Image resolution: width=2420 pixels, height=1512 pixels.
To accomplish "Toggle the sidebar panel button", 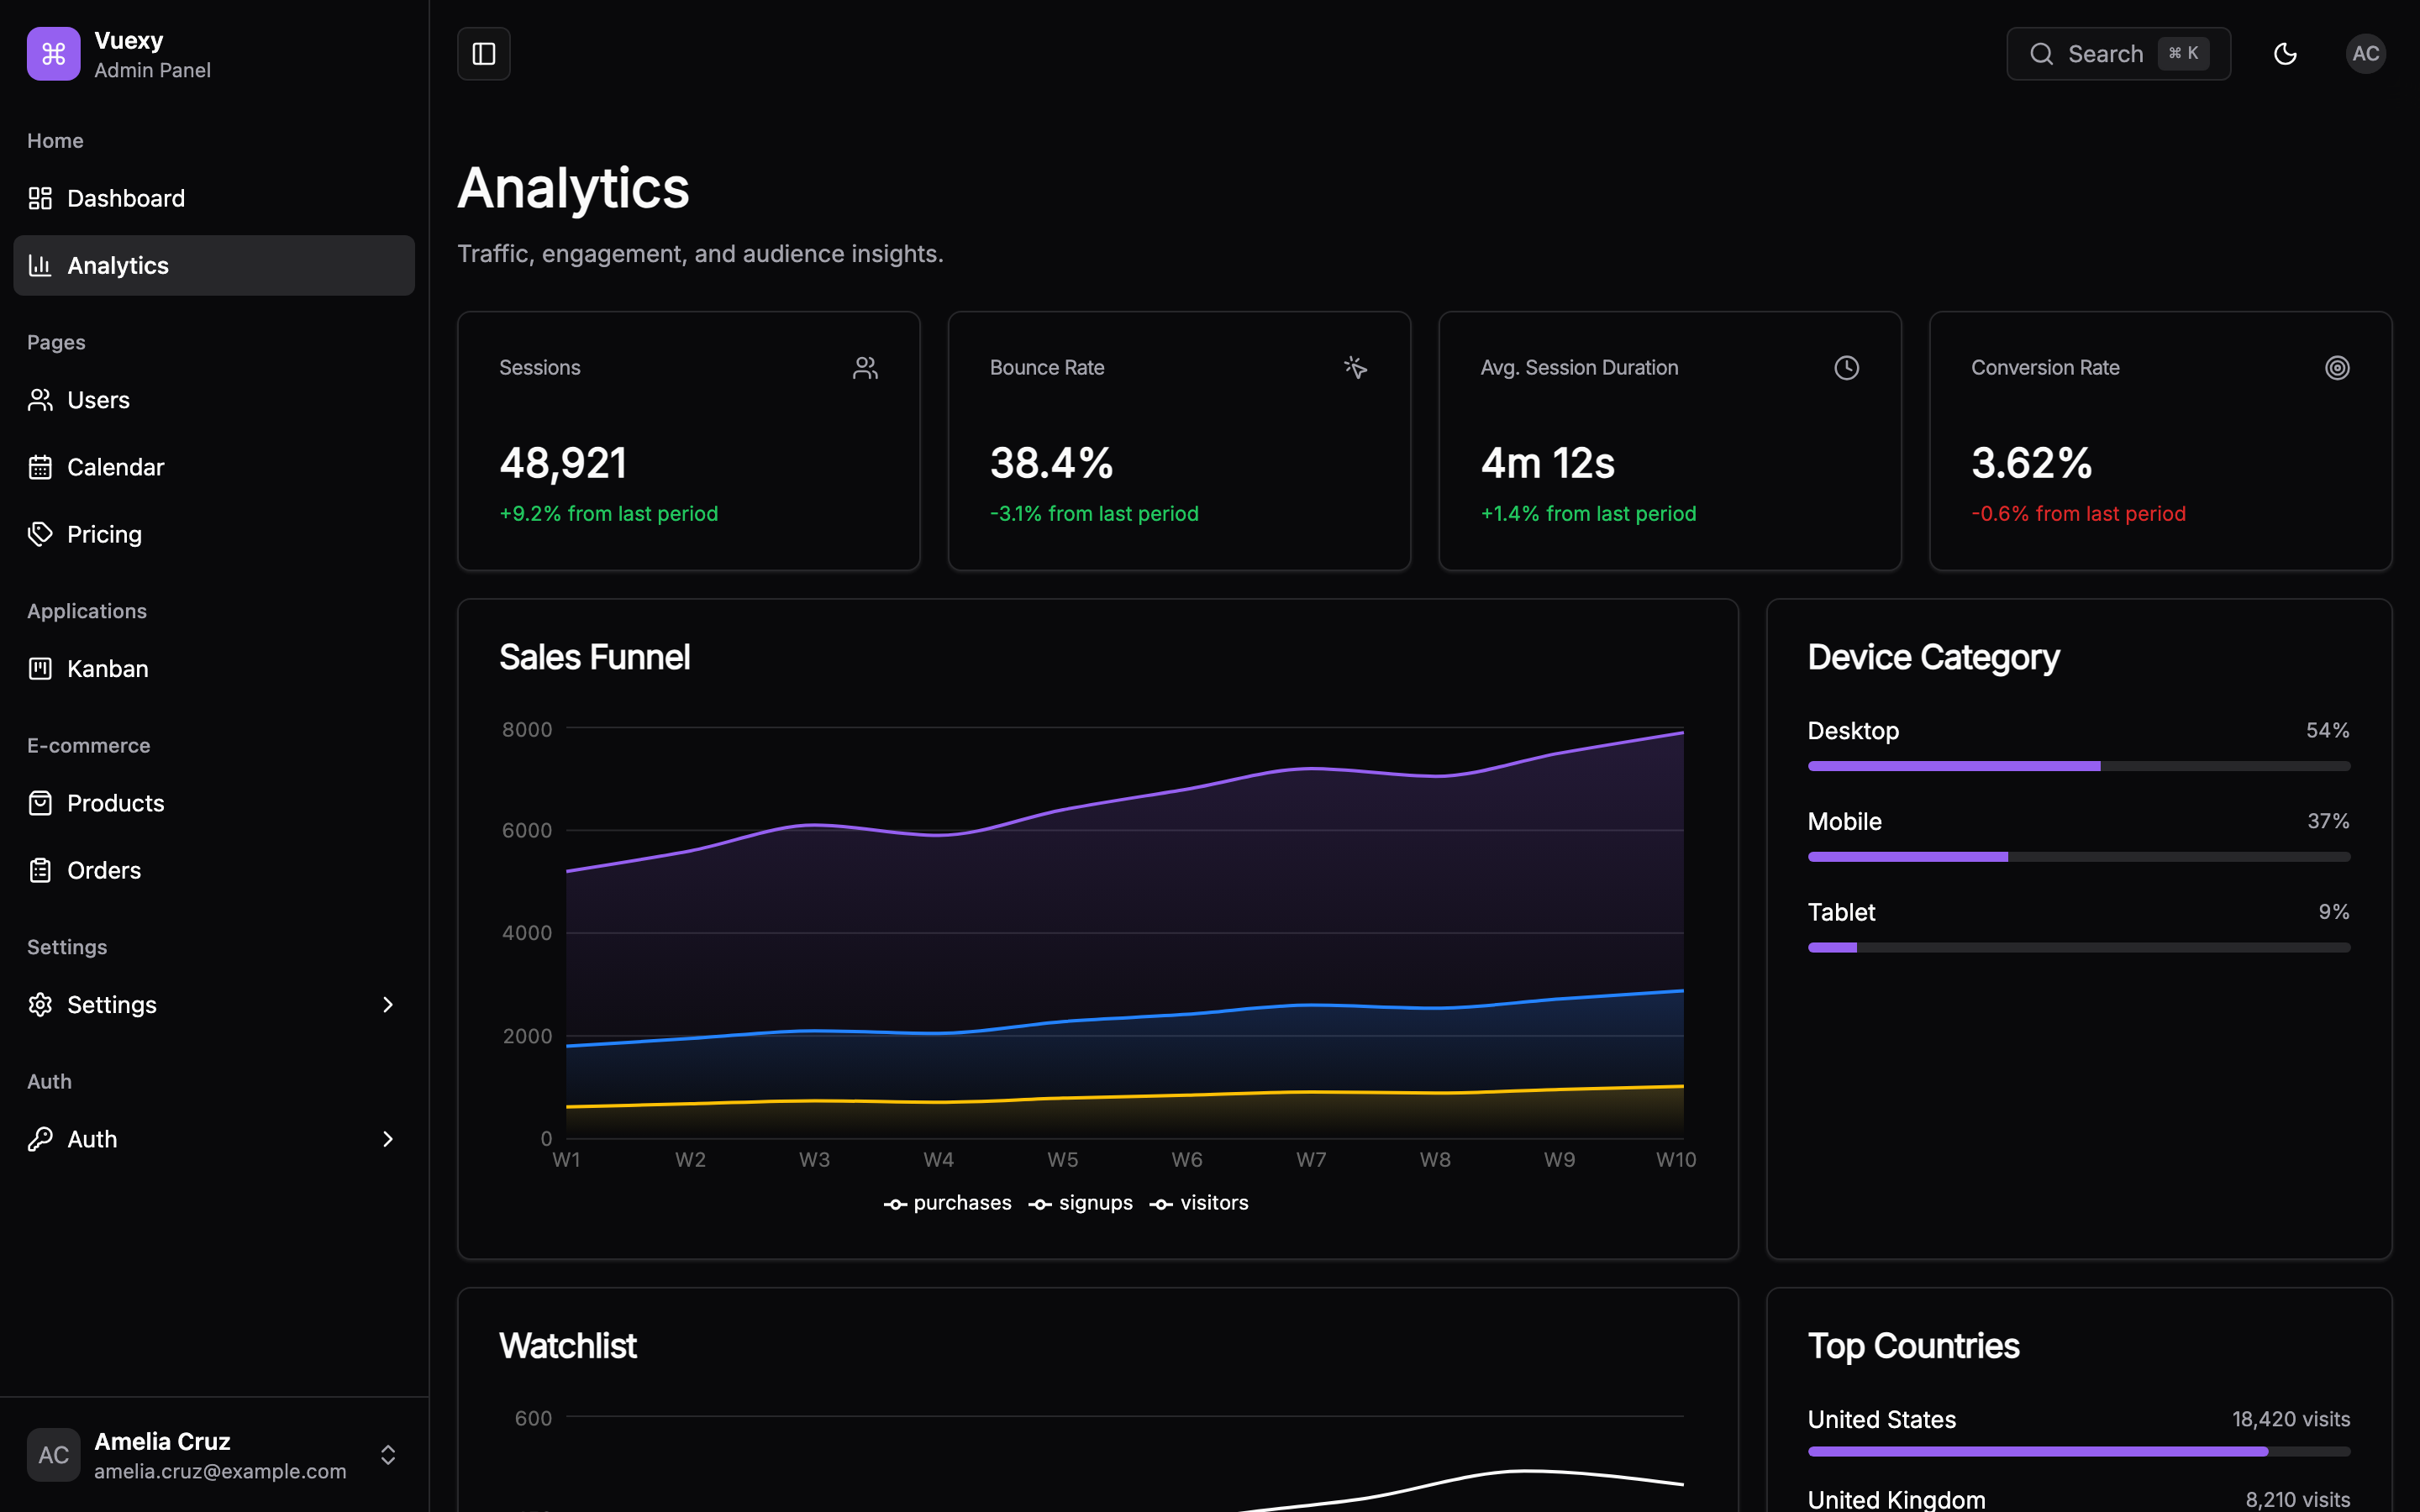I will [484, 54].
